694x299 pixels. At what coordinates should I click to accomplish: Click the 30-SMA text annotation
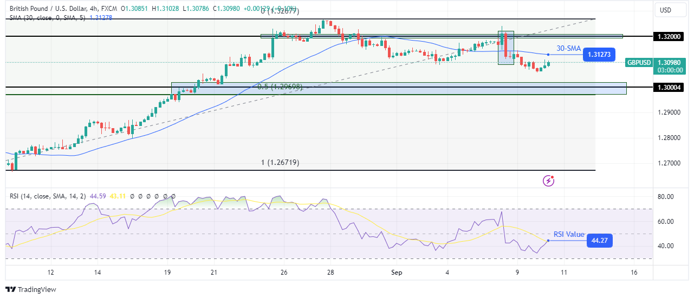coord(568,49)
